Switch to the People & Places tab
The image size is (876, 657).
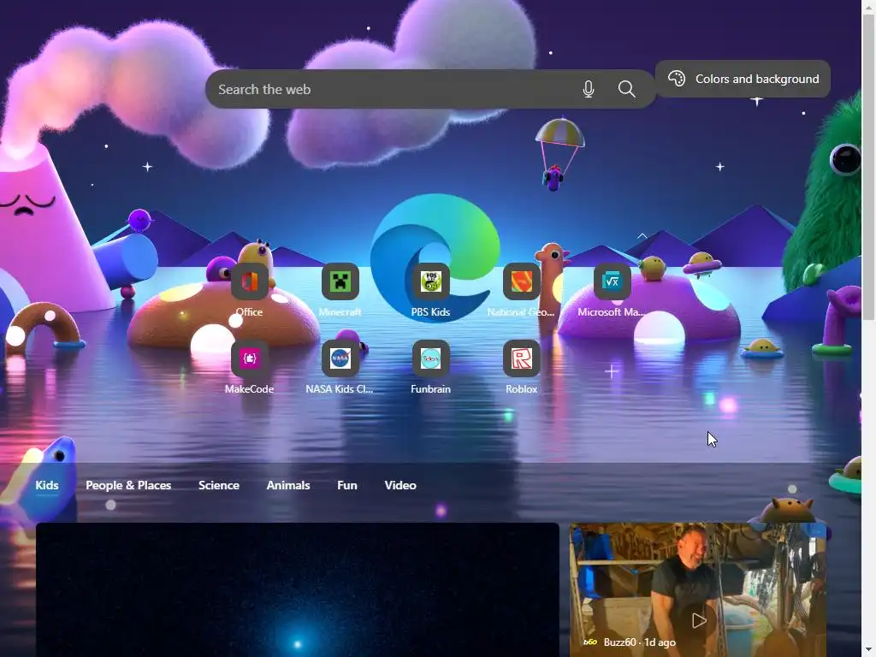128,485
